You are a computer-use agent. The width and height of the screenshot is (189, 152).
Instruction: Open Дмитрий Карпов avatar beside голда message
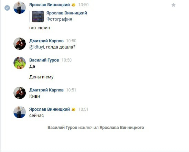tap(20, 44)
